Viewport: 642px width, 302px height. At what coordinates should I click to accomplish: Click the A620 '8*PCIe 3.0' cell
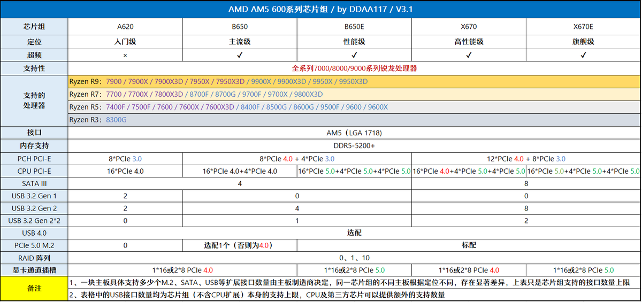(125, 158)
